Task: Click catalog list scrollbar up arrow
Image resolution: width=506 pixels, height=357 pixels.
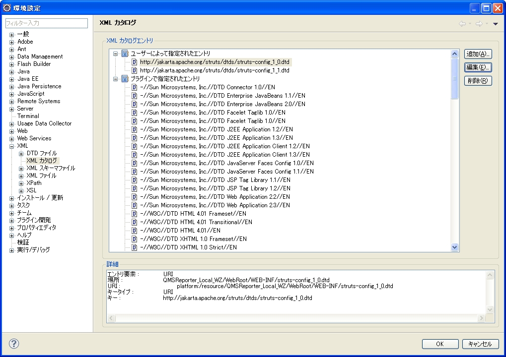Action: (x=455, y=54)
